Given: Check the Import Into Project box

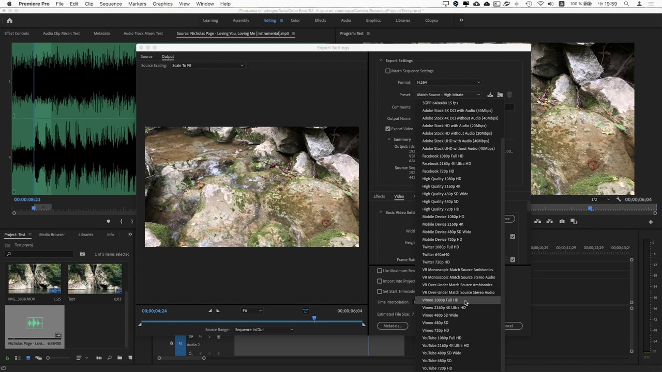Looking at the screenshot, I should tap(380, 281).
